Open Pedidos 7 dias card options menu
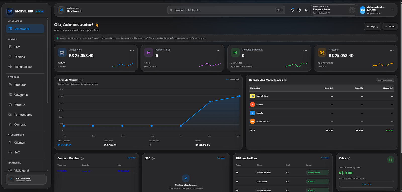The width and height of the screenshot is (402, 192). pyautogui.click(x=219, y=50)
